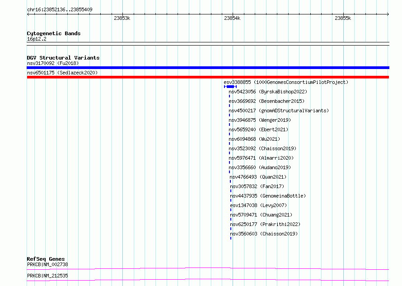Select the Cytogenetic Bands track title

click(x=54, y=33)
